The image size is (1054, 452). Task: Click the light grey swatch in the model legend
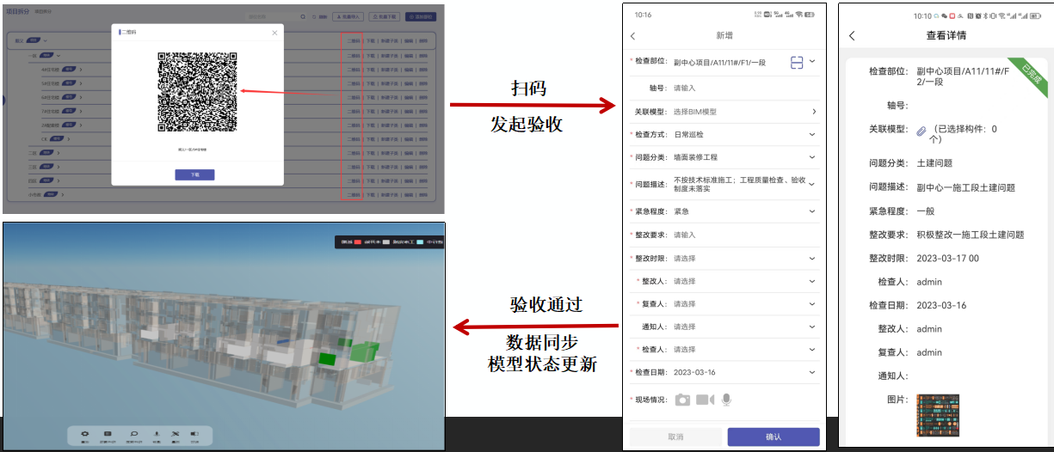click(387, 243)
